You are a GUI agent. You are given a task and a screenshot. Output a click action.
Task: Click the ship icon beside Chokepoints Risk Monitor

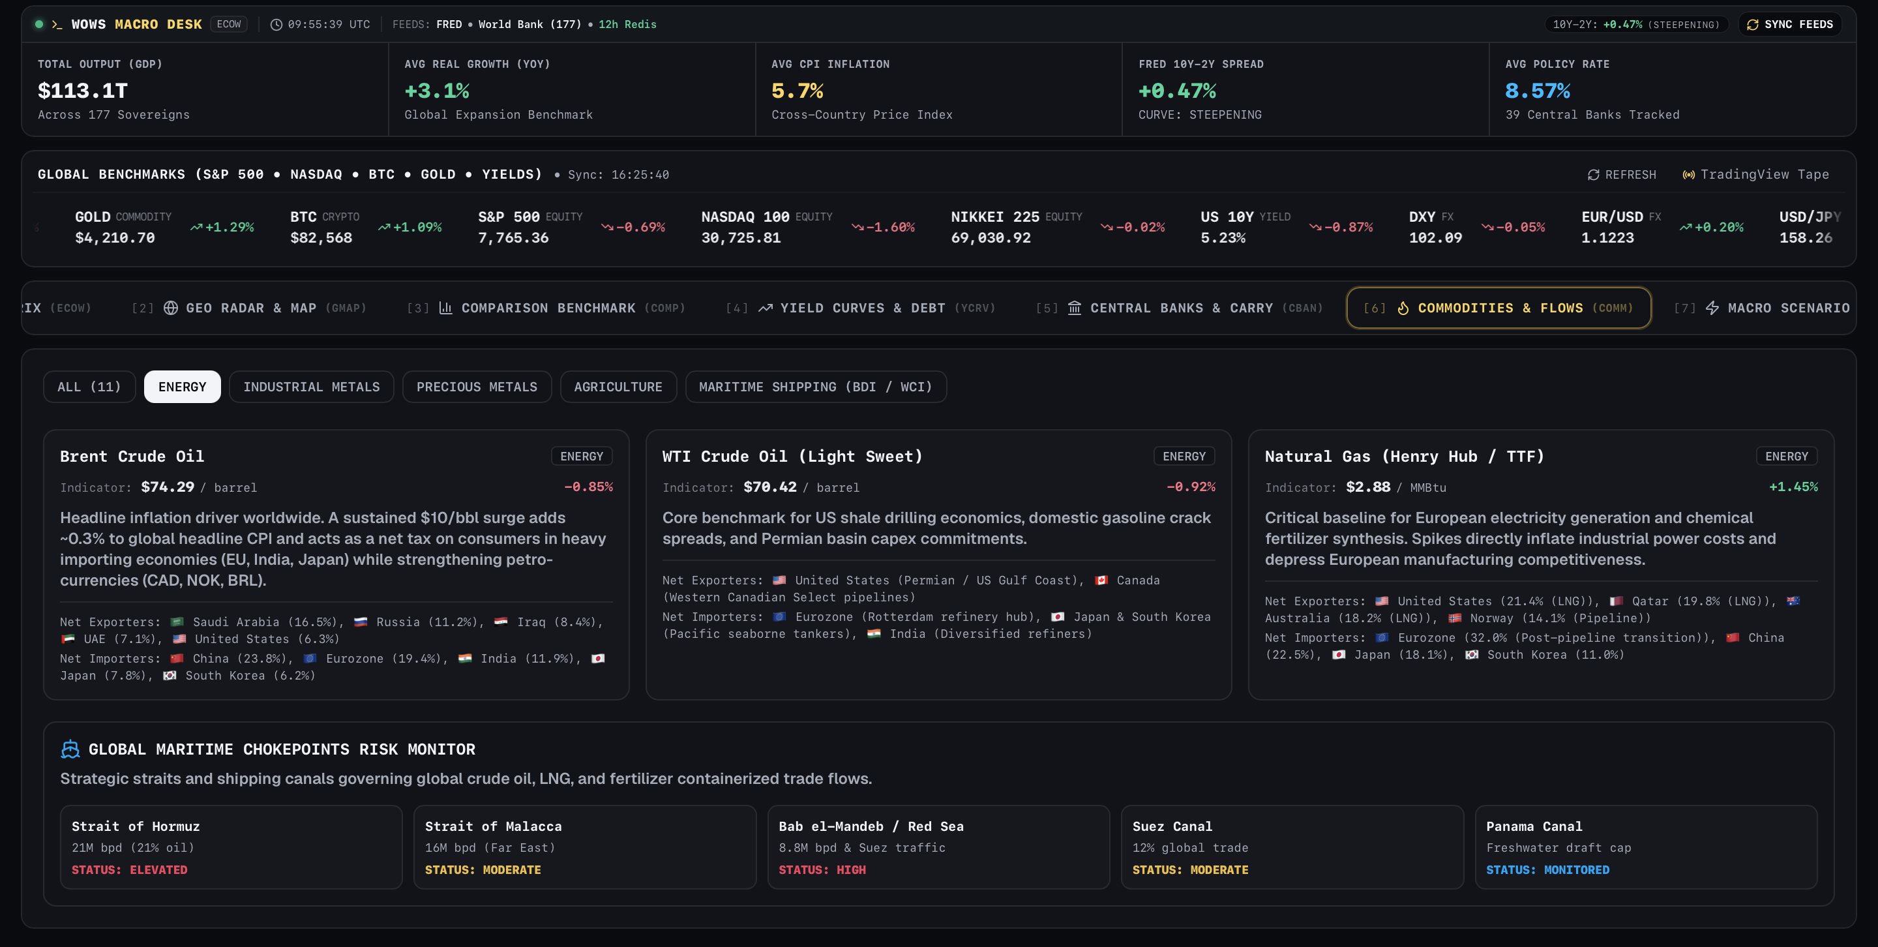pyautogui.click(x=70, y=749)
